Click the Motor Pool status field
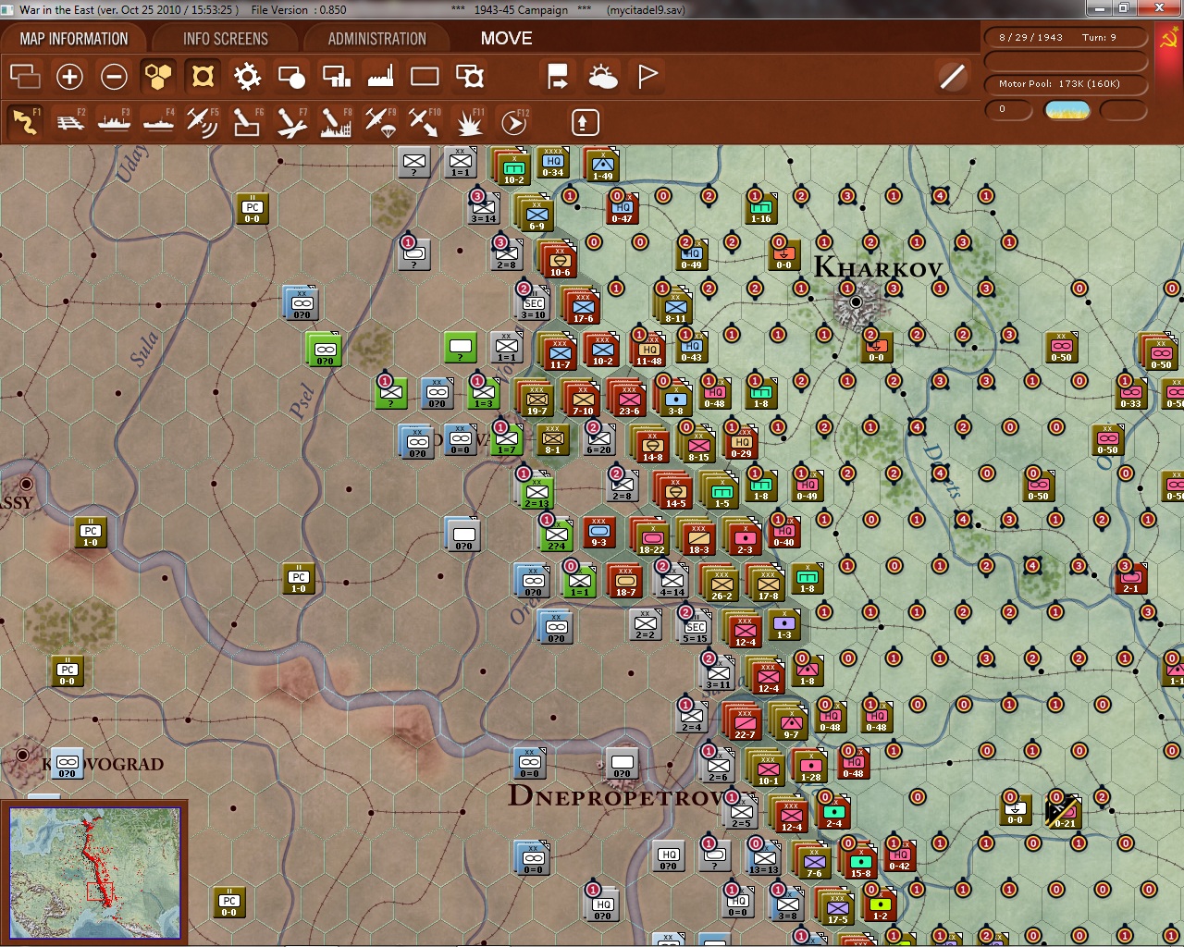The image size is (1184, 947). [x=1065, y=84]
